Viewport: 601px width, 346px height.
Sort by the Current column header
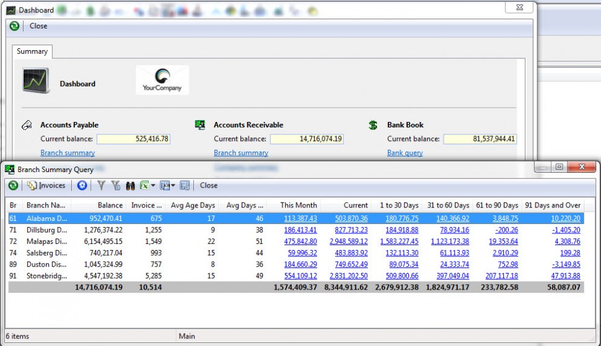346,205
